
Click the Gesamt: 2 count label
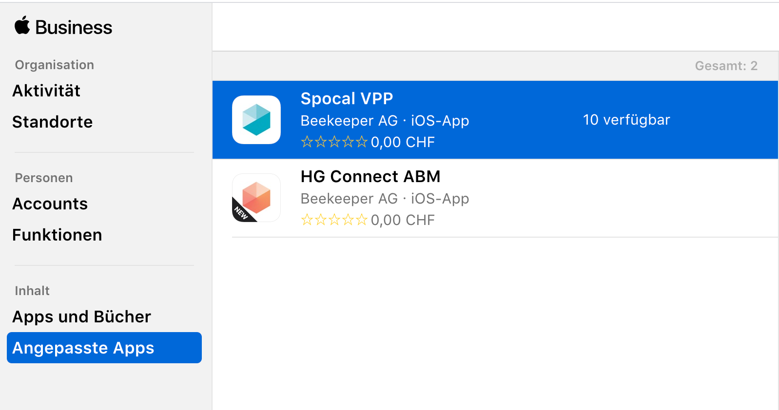(726, 66)
